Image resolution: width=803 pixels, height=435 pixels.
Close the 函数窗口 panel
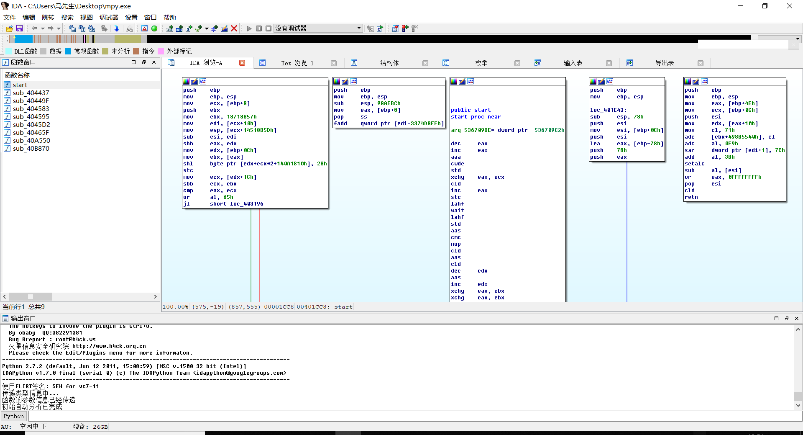(x=154, y=62)
